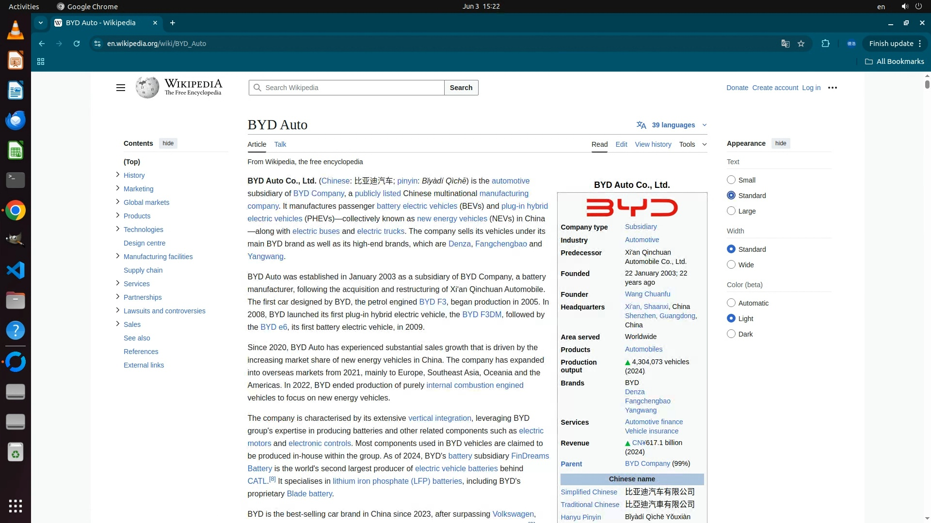The image size is (931, 523).
Task: Open Visual Studio Code from the dock
Action: pyautogui.click(x=16, y=270)
